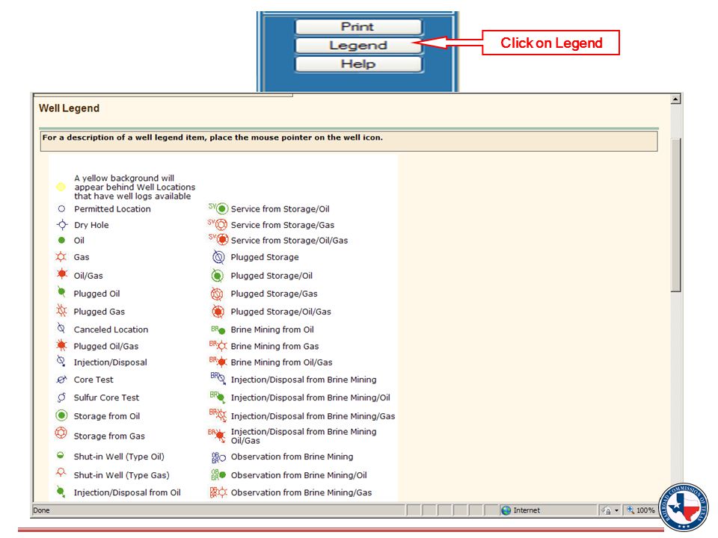Click the Permitted Location well icon
This screenshot has height=538, width=718.
pos(61,209)
